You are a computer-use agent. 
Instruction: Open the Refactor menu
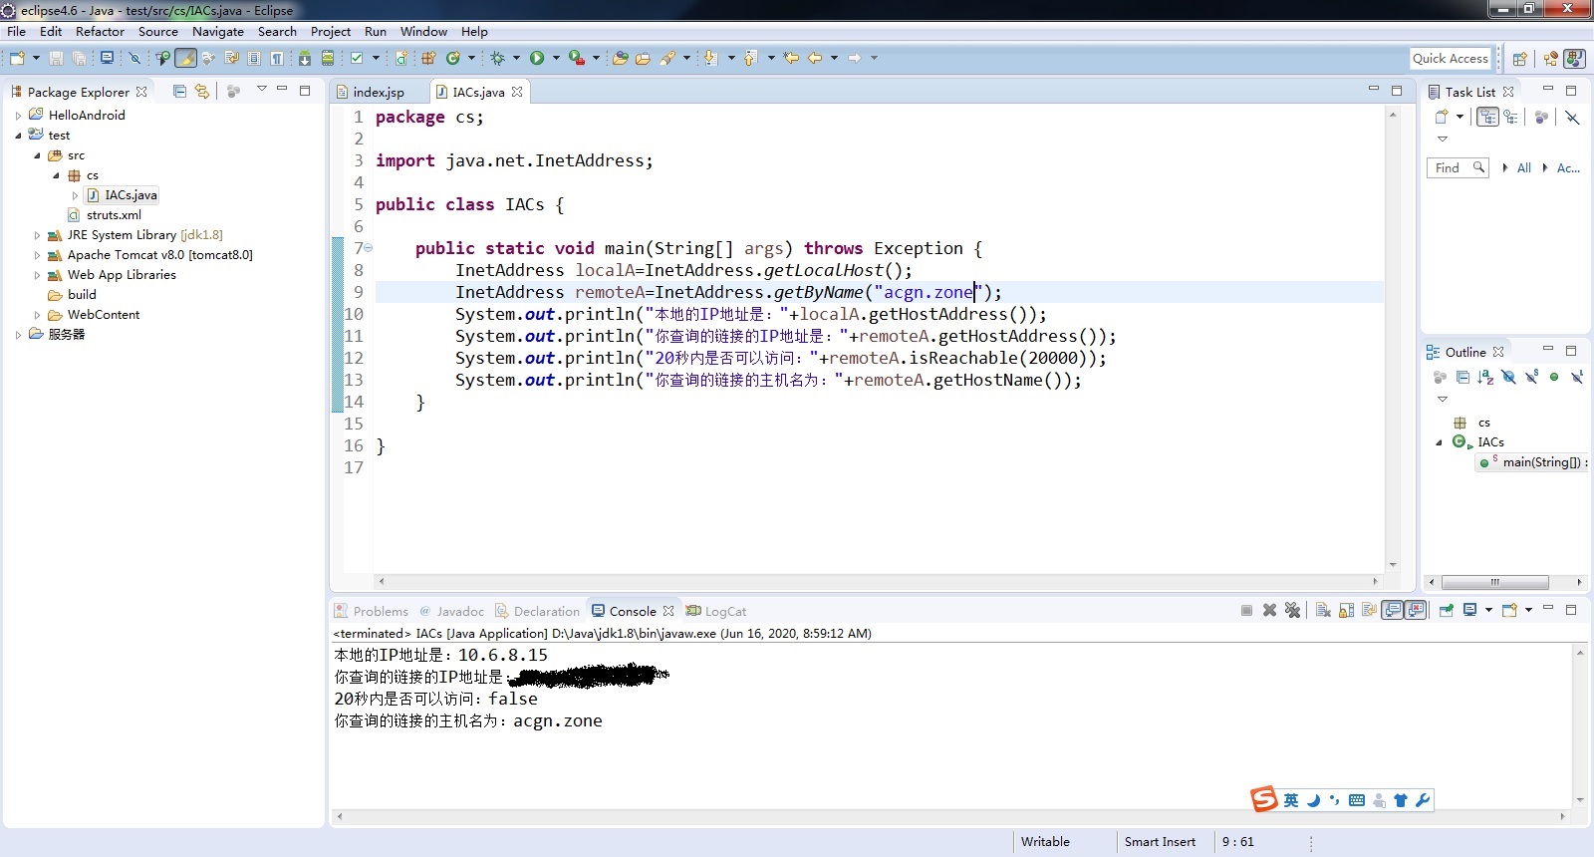pos(101,31)
